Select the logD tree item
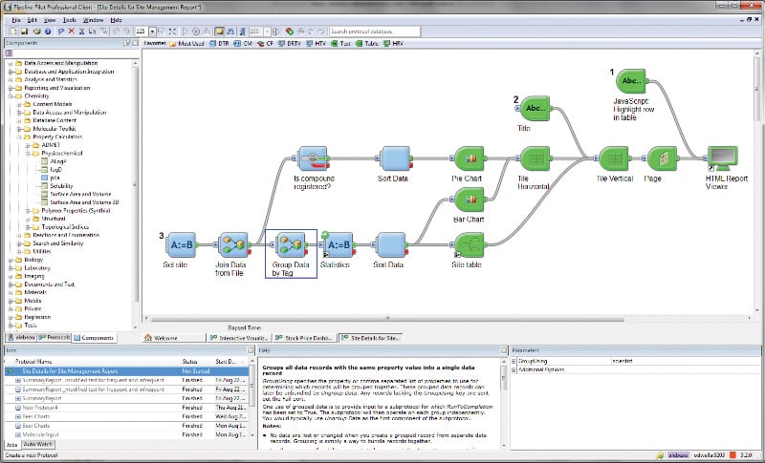 pyautogui.click(x=55, y=170)
